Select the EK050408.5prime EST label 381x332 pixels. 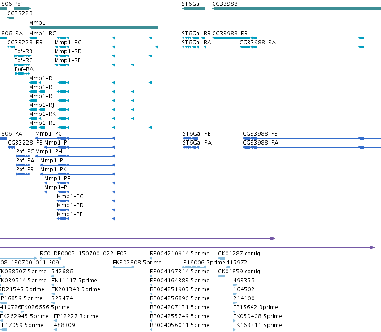tap(257, 316)
